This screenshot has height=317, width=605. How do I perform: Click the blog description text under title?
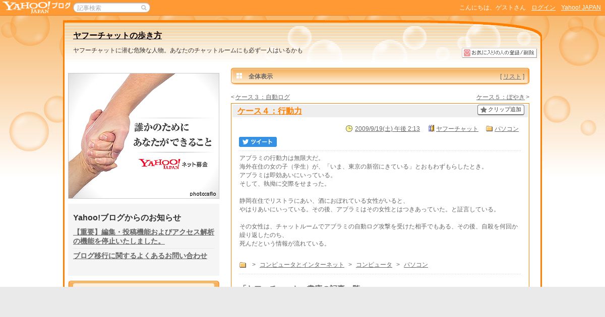[x=188, y=50]
